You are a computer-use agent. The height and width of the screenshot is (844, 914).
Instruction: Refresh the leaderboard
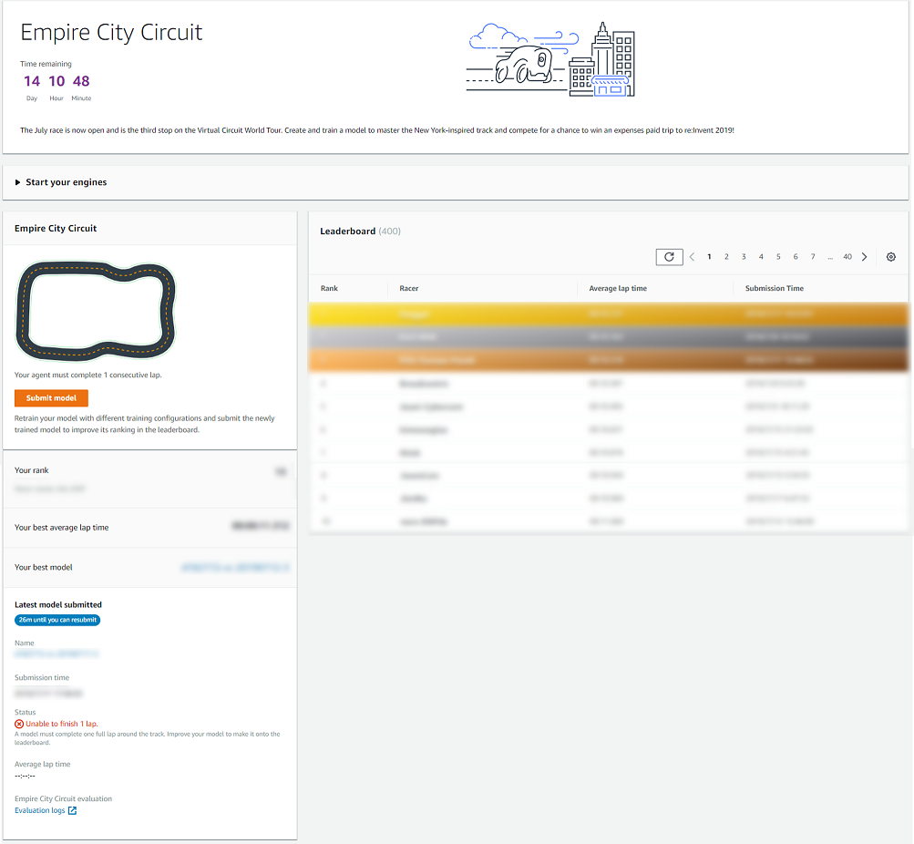coord(669,257)
